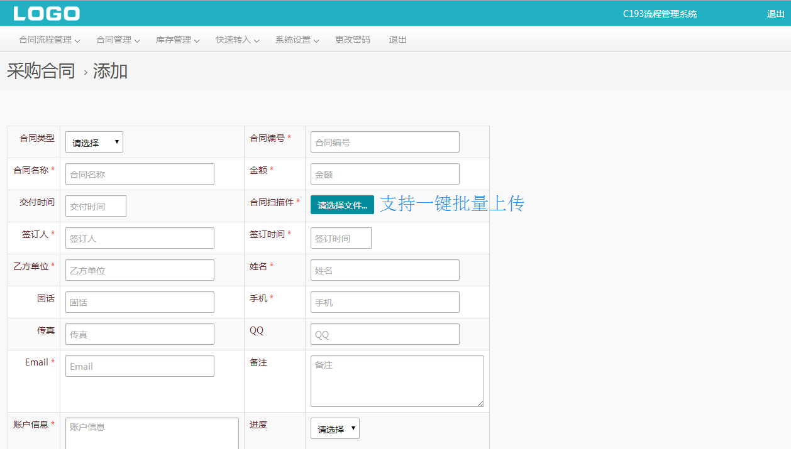
Task: Expand the 合同流程管理 menu
Action: pos(50,40)
